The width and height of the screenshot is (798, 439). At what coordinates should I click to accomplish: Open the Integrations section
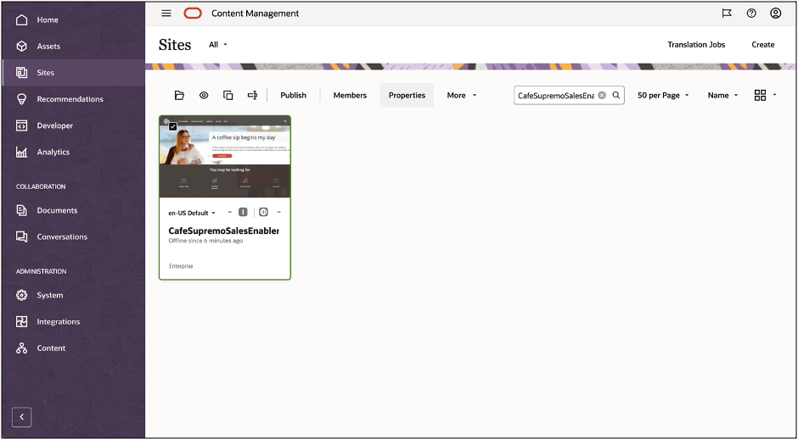pos(73,322)
